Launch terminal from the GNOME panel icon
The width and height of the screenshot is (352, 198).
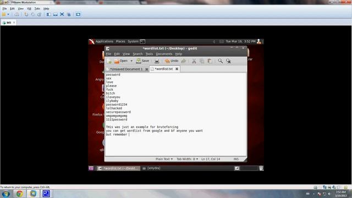(x=142, y=42)
